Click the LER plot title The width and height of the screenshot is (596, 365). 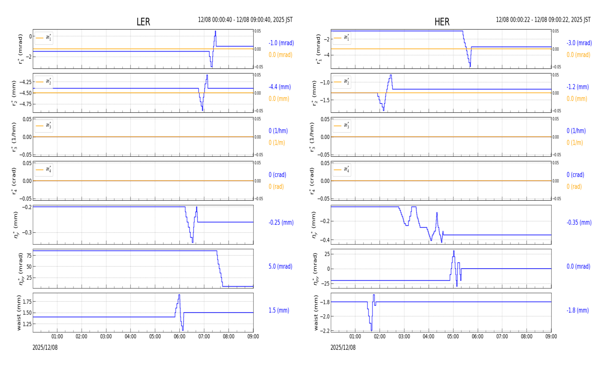pyautogui.click(x=143, y=22)
